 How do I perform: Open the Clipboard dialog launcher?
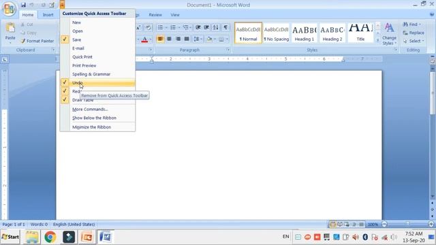pos(53,50)
